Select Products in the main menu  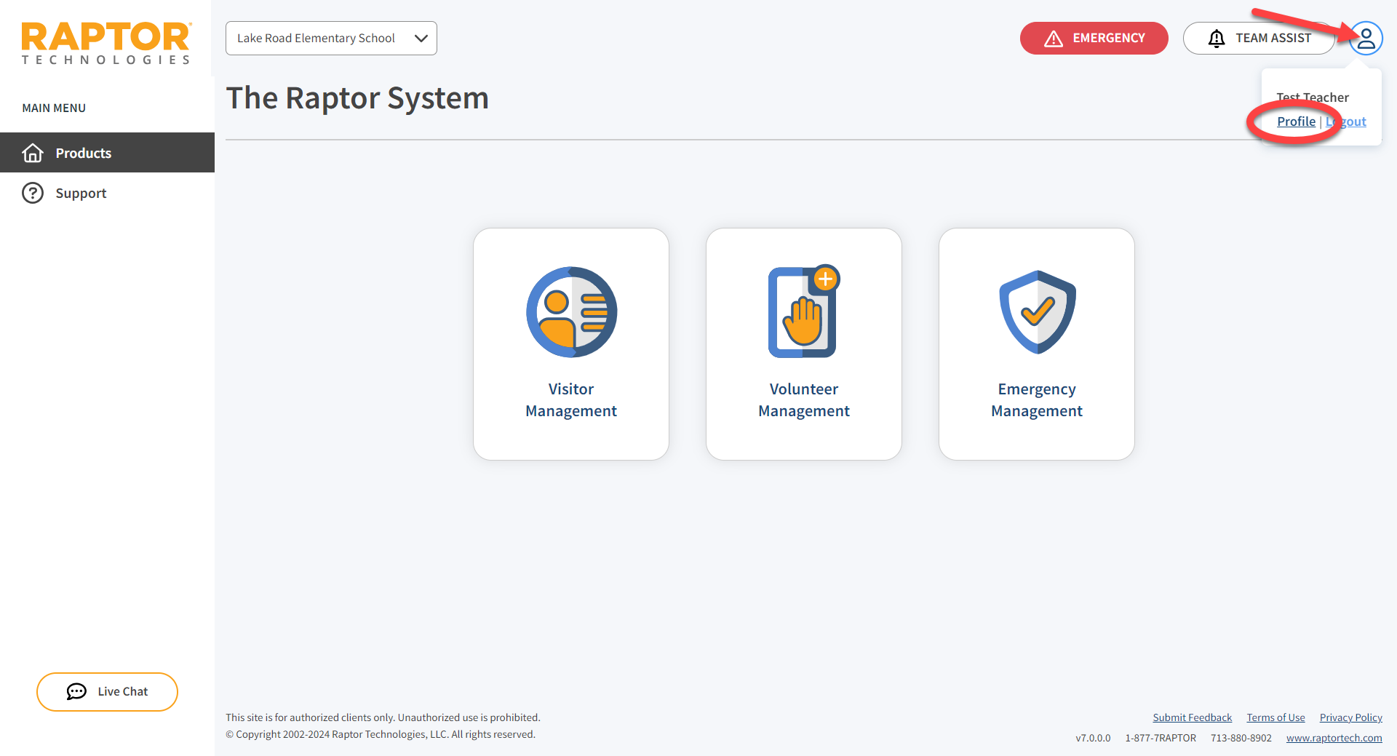click(x=107, y=153)
